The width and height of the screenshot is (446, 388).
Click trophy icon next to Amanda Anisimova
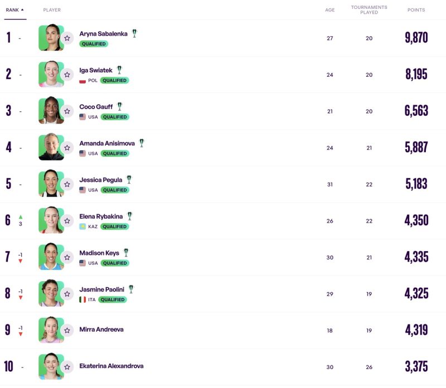click(x=142, y=143)
